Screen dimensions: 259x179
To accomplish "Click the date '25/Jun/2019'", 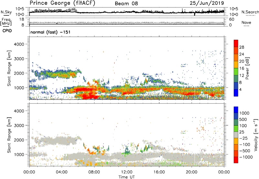I will tap(207, 3).
